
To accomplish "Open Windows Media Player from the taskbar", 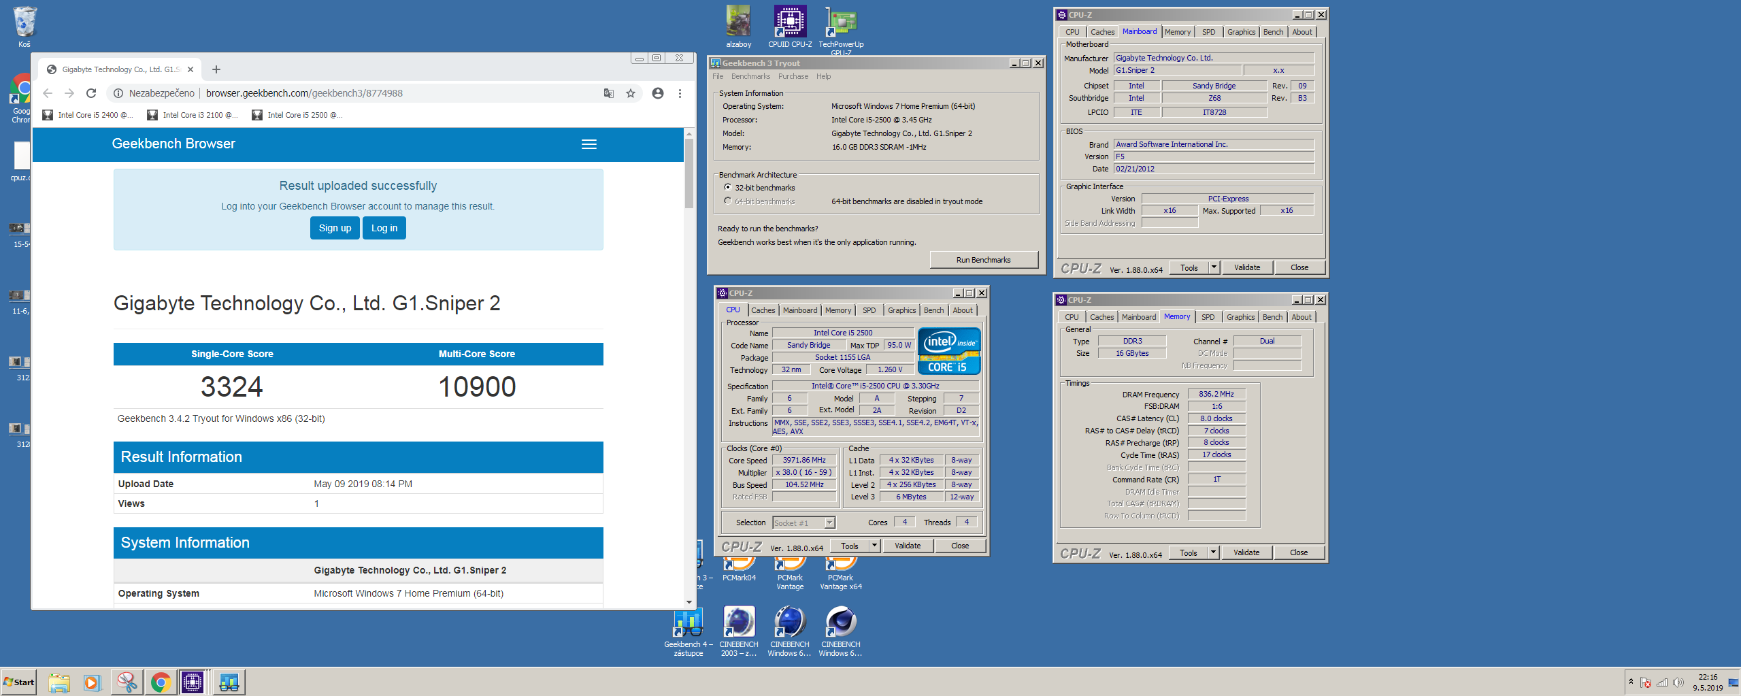I will 93,682.
